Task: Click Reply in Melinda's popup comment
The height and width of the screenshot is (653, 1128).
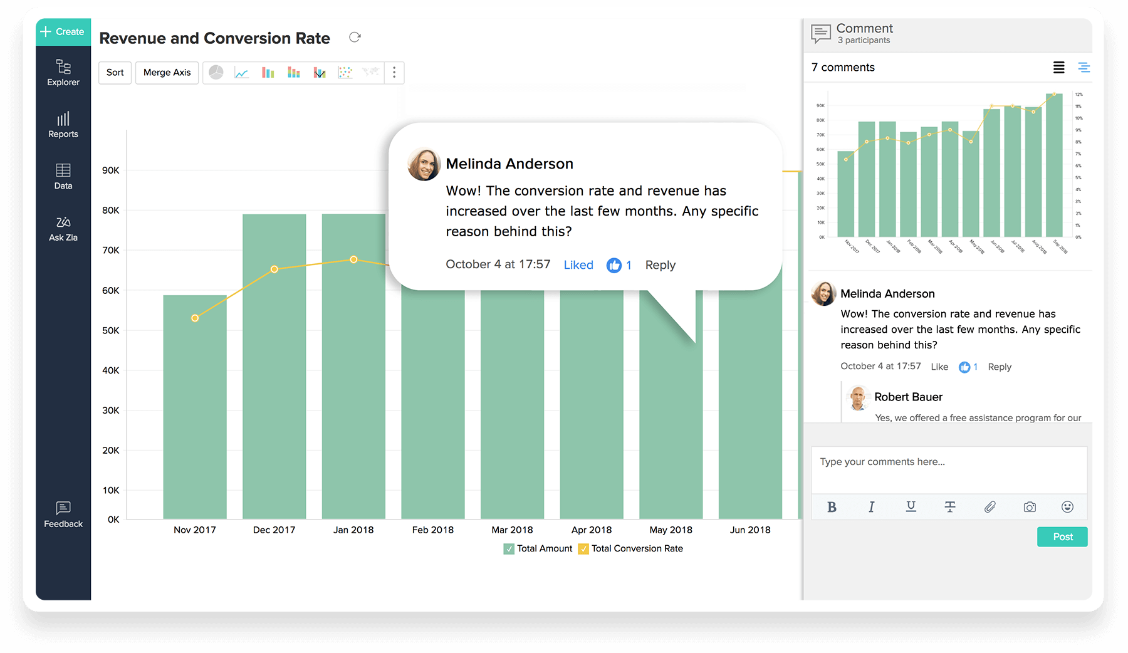Action: click(660, 265)
